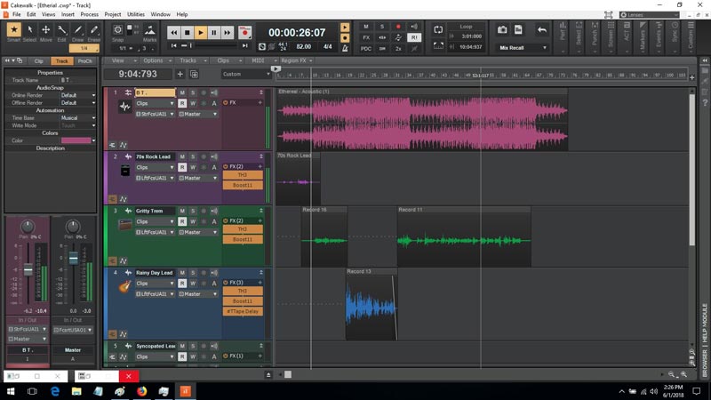Toggle global Mute in the mix module
The image size is (711, 400).
pos(366,27)
